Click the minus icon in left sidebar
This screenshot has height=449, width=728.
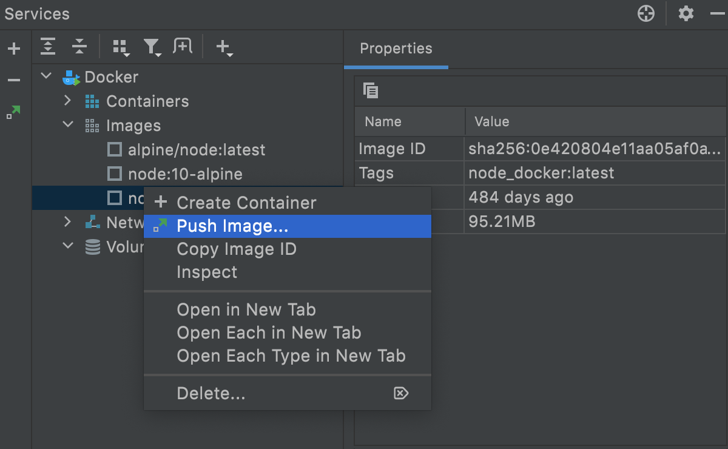coord(14,80)
